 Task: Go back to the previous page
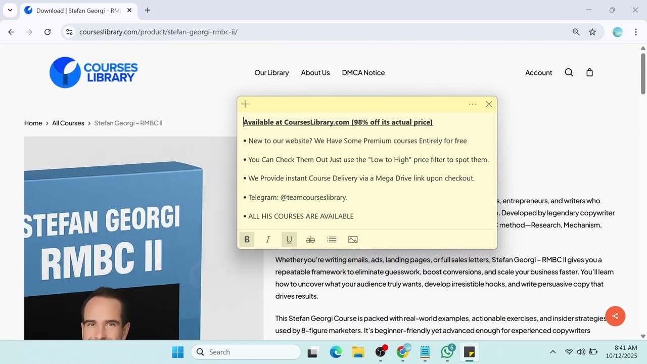11,32
